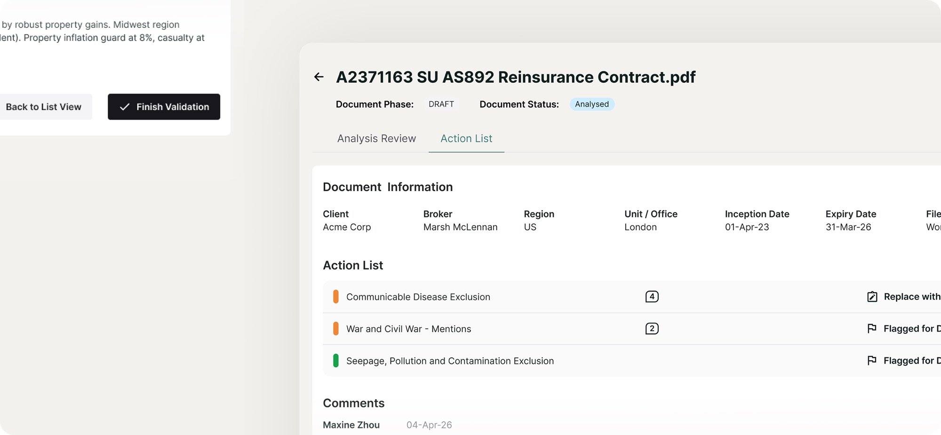Viewport: 941px width, 435px height.
Task: Go Back to List View
Action: click(x=43, y=107)
